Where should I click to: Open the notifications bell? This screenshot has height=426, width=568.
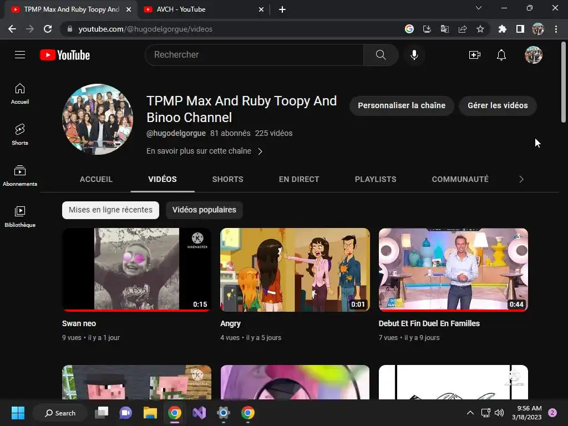[x=501, y=55]
